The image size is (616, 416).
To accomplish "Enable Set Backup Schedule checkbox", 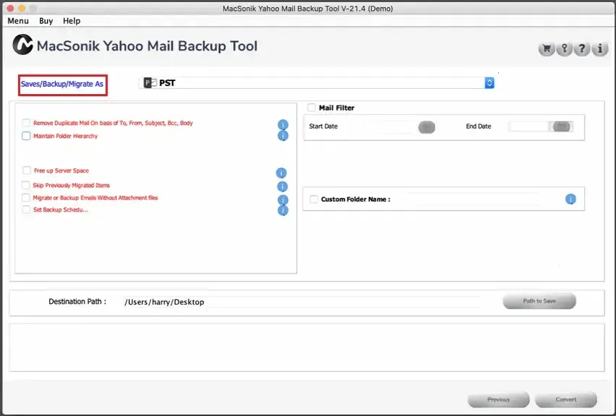I will point(26,209).
